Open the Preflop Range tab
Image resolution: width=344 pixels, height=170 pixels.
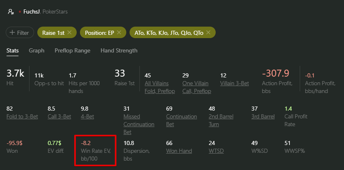73,51
